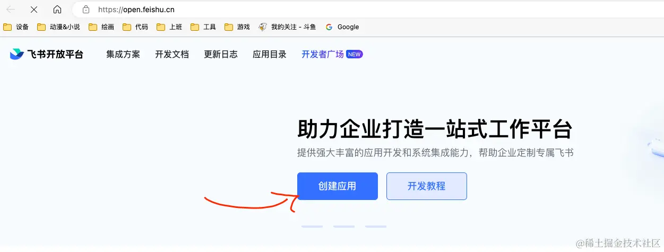664x252 pixels.
Task: Click the lock site info icon
Action: (x=86, y=10)
